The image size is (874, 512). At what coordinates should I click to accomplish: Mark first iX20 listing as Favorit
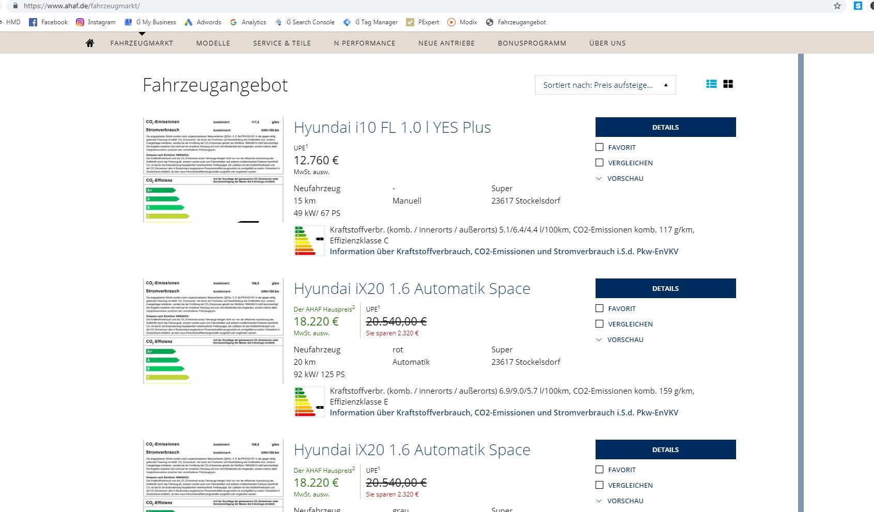(x=599, y=308)
